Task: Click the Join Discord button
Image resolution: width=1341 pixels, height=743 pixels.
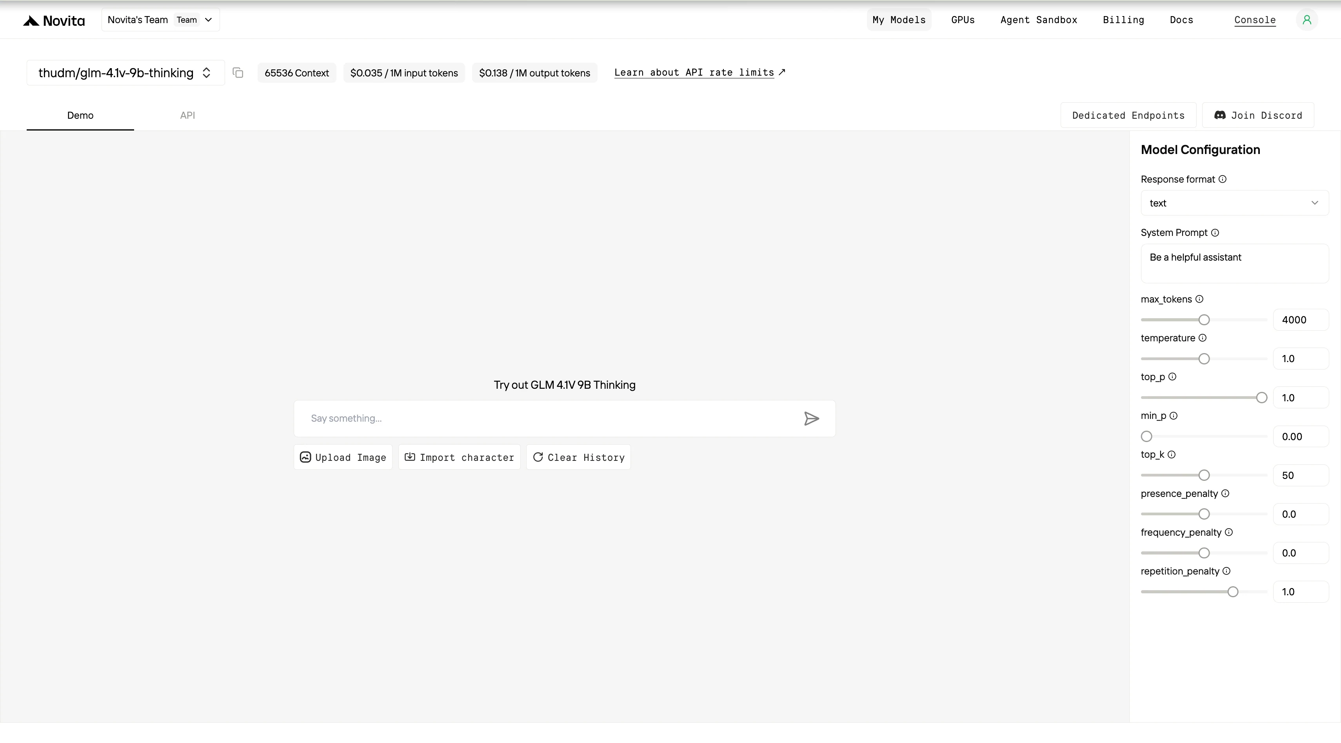Action: (x=1258, y=116)
